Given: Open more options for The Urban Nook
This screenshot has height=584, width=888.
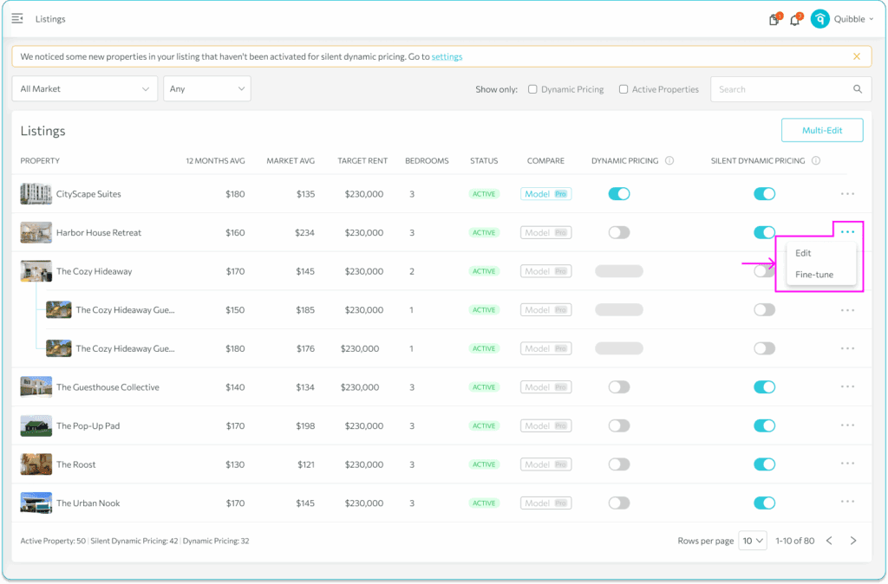Looking at the screenshot, I should tap(847, 502).
